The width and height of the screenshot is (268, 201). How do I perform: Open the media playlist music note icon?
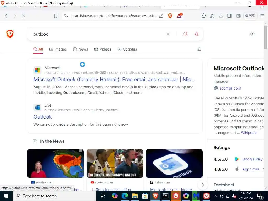pyautogui.click(x=212, y=16)
